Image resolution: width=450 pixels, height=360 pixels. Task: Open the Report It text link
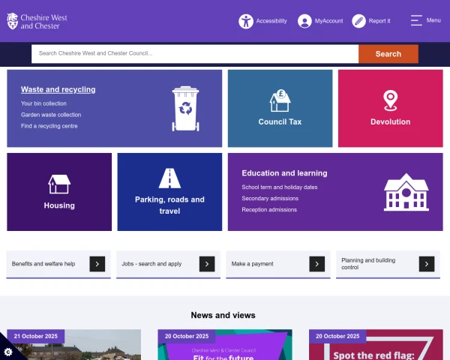point(379,21)
